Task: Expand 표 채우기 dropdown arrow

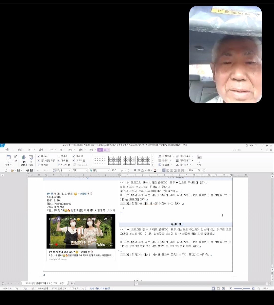Action: (x=173, y=156)
